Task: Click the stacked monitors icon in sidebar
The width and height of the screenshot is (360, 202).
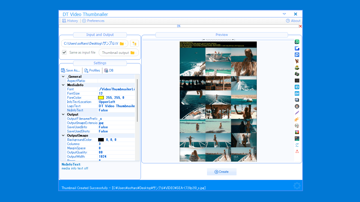Action: pos(297,100)
